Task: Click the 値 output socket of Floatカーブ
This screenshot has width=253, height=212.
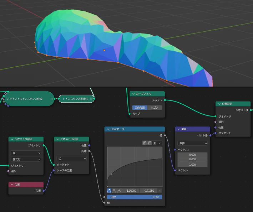Action: pos(165,135)
